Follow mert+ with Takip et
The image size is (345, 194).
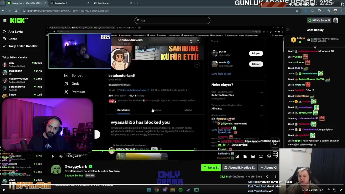pos(256,64)
